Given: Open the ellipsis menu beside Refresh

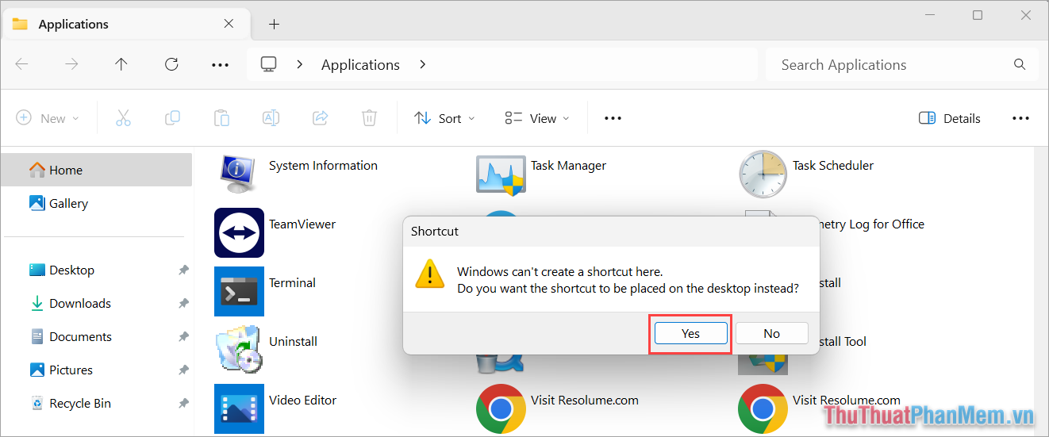Looking at the screenshot, I should click(x=220, y=65).
